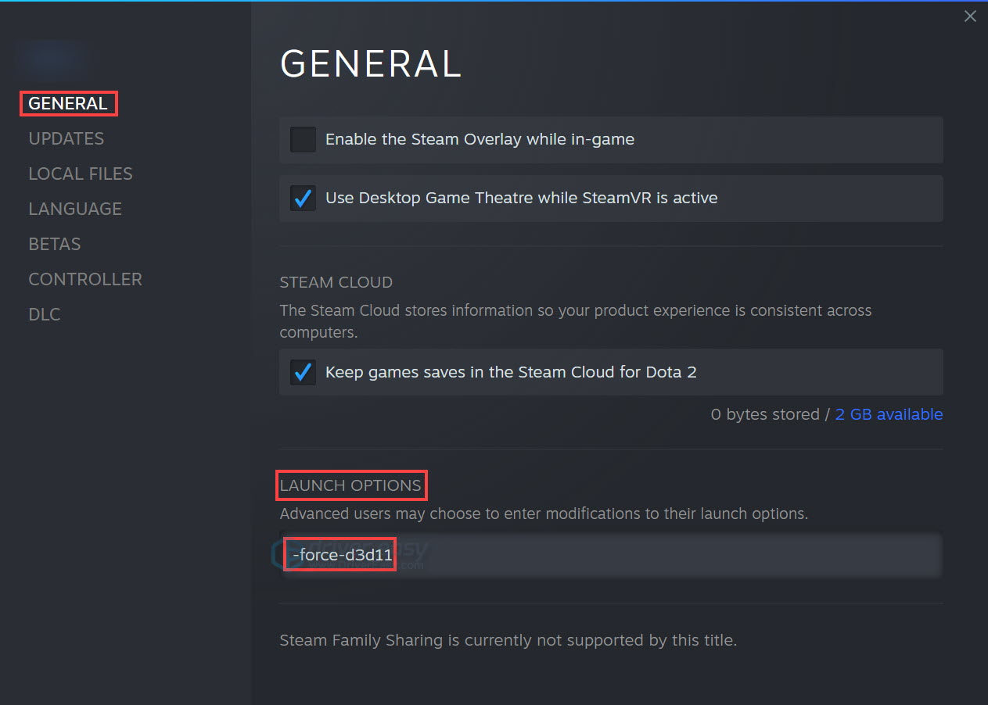Click the LAUNCH OPTIONS heading
The image size is (988, 705).
351,485
